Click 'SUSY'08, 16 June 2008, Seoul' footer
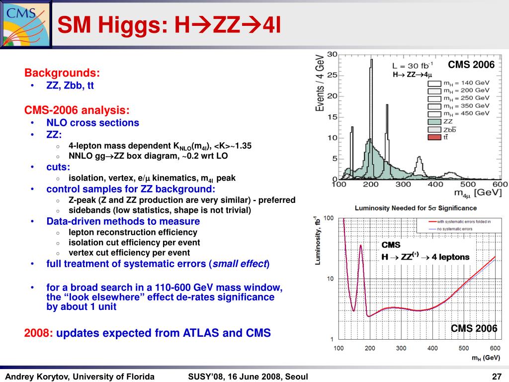 (248, 377)
